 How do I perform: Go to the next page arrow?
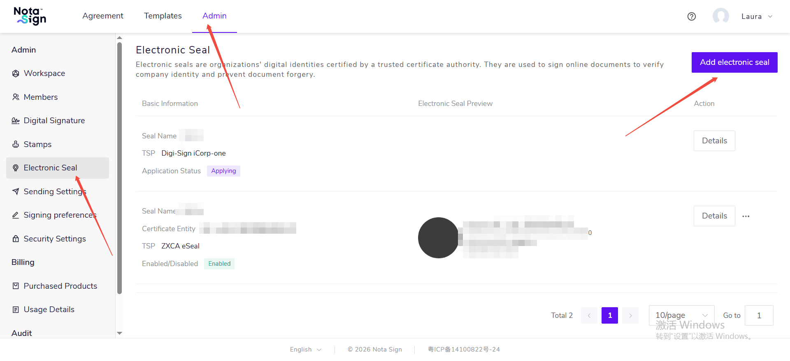630,315
